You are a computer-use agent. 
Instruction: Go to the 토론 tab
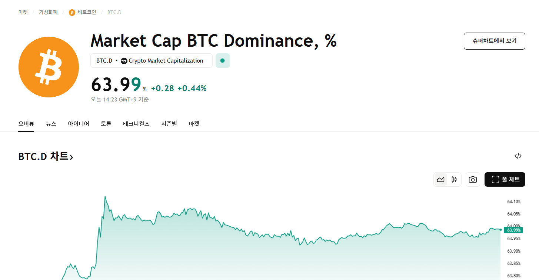point(106,124)
